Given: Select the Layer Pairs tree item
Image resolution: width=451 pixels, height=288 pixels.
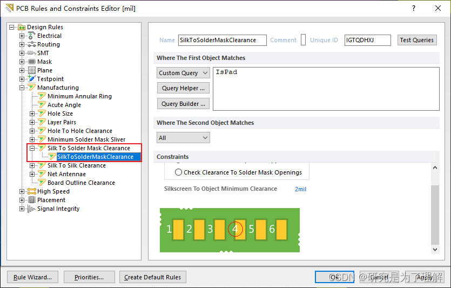Looking at the screenshot, I should click(62, 122).
